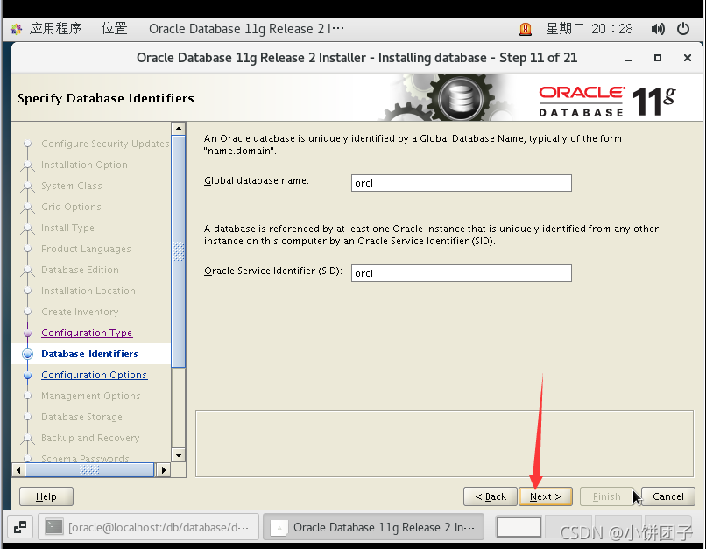Click the Oracle Service Identifier (SID) field
706x549 pixels.
[461, 273]
